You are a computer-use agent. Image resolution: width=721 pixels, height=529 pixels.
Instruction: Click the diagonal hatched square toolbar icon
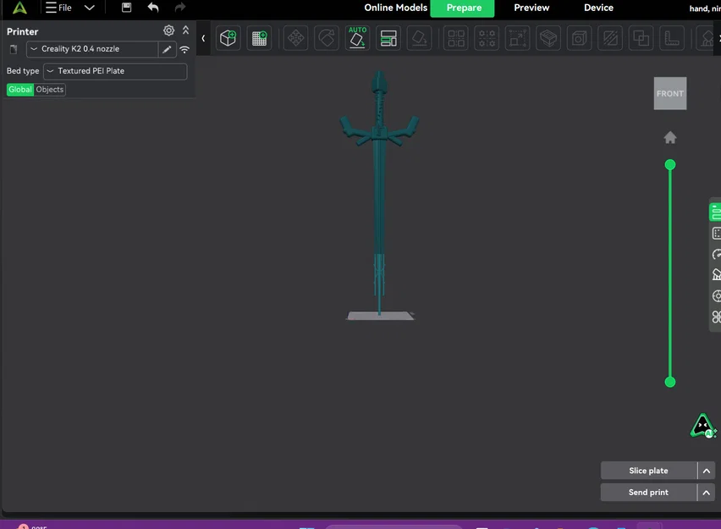[x=610, y=38]
